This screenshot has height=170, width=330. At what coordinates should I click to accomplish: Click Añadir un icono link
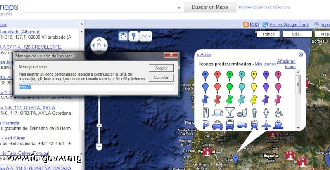[286, 64]
